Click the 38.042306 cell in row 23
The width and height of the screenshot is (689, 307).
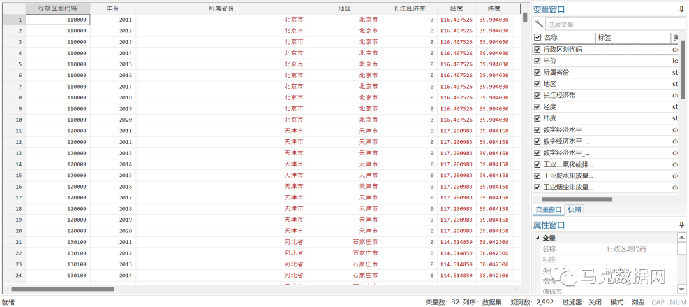point(494,264)
